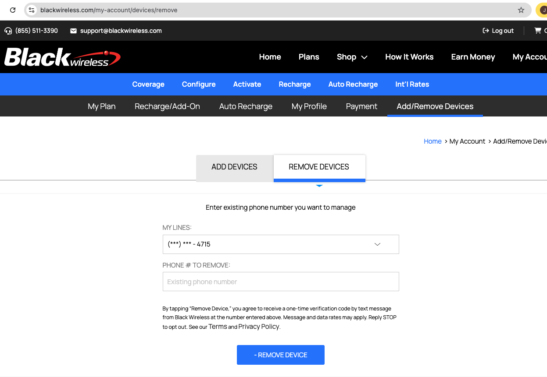Click My Account breadcrumb
Screen dimensions: 547x377
click(467, 141)
